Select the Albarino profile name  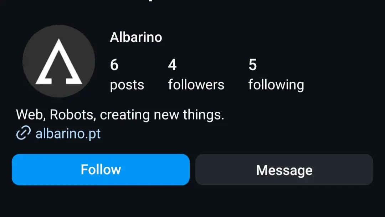tap(136, 37)
